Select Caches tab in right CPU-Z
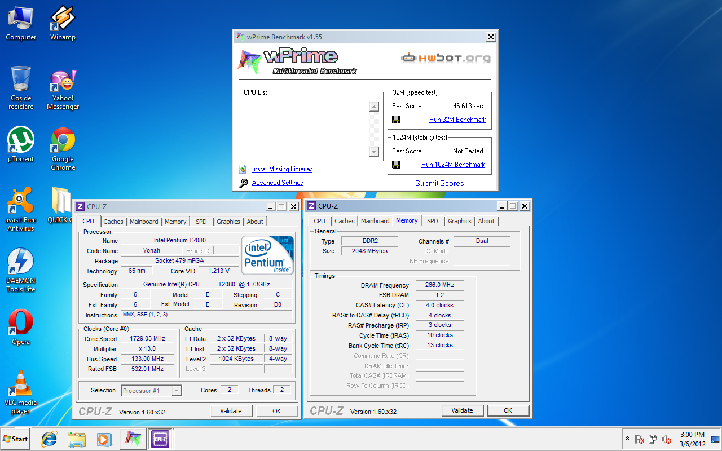The width and height of the screenshot is (722, 451). [x=345, y=221]
